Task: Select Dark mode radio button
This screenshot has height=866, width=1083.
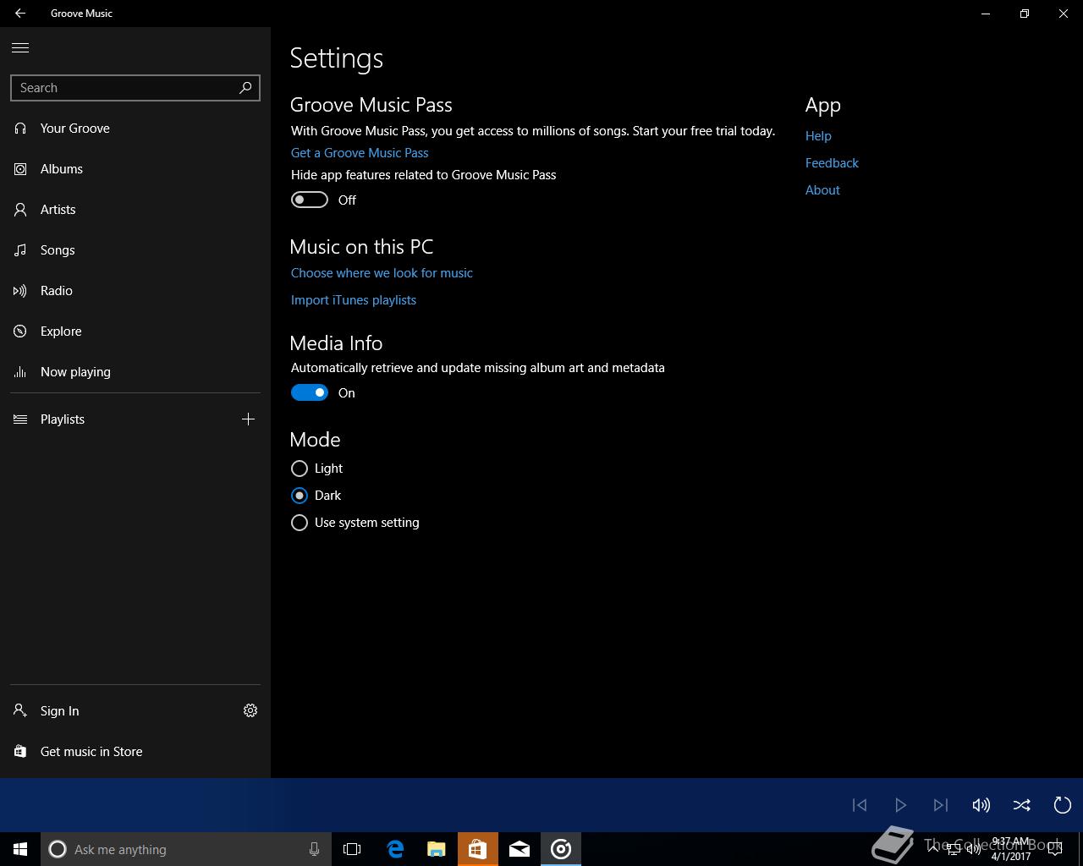Action: point(300,496)
